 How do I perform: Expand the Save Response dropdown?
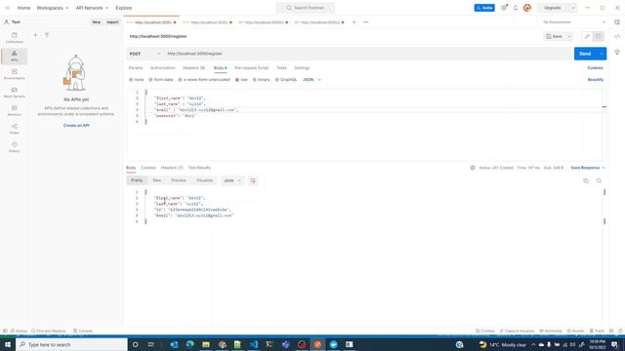pyautogui.click(x=588, y=168)
